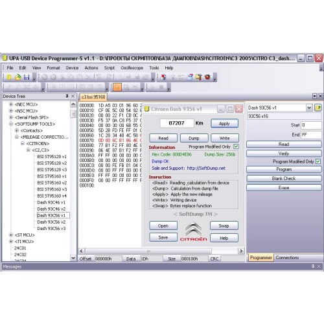Click the edit note icon beside device dropdown
Viewport: 324px width, 324px height.
[x=318, y=108]
